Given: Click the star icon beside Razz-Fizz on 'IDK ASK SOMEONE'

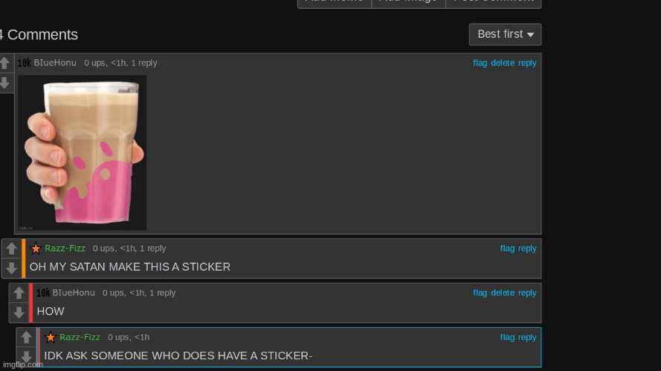Looking at the screenshot, I should click(51, 338).
